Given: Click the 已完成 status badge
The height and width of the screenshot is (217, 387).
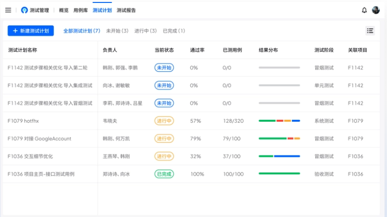Looking at the screenshot, I should tap(164, 174).
